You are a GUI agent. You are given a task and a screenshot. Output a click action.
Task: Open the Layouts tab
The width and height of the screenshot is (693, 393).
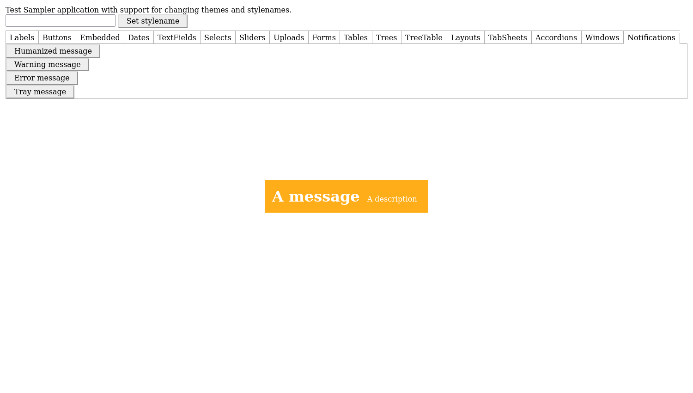[466, 37]
